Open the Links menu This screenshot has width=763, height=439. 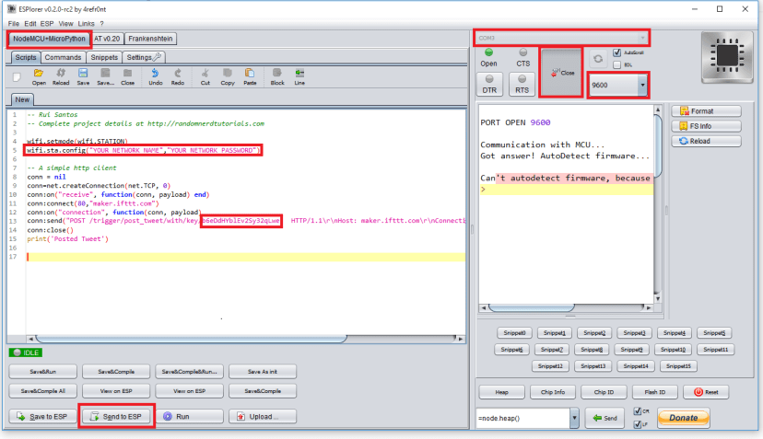coord(86,23)
